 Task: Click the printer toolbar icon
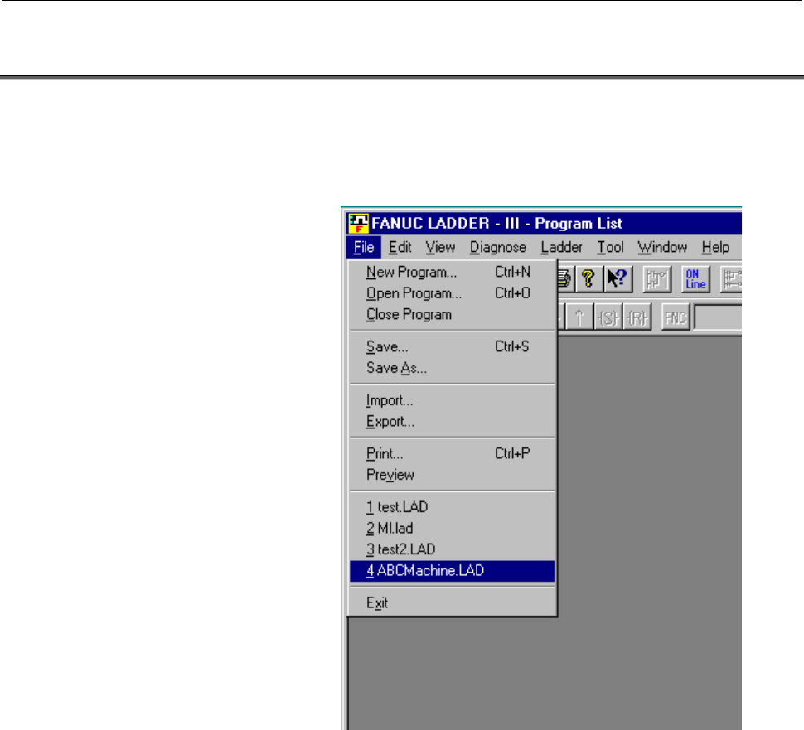pyautogui.click(x=564, y=279)
